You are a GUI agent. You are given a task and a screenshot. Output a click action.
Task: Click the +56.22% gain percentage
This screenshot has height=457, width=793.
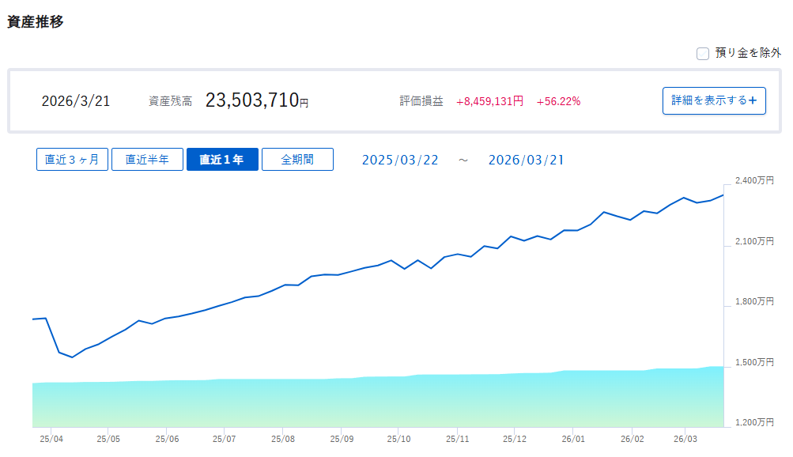[x=558, y=101]
